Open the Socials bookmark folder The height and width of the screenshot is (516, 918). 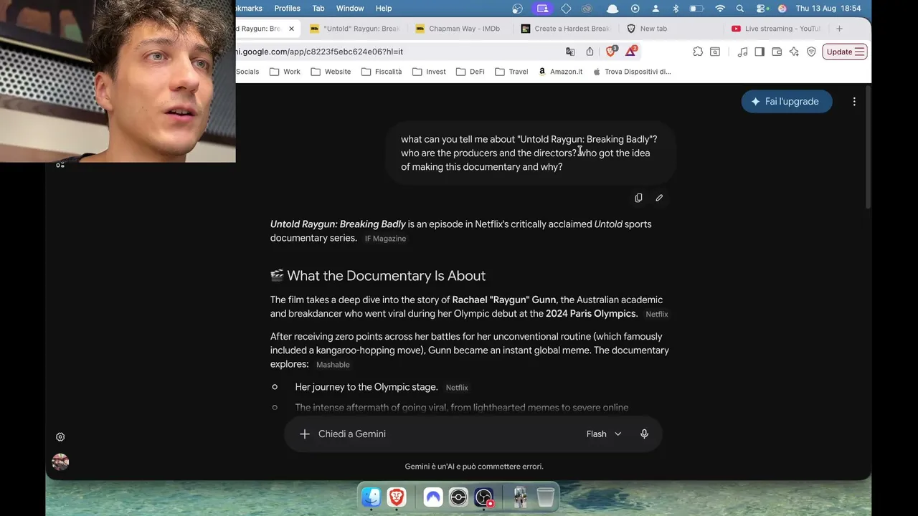pos(247,72)
